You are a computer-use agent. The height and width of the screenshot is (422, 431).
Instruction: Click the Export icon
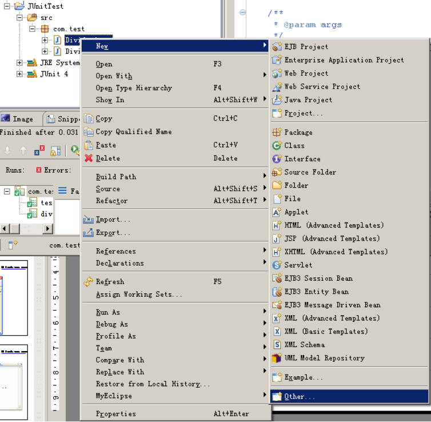(89, 233)
